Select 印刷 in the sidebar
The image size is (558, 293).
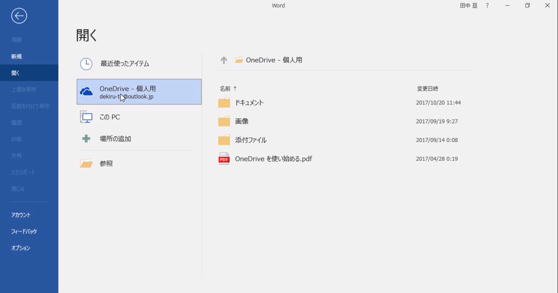(x=29, y=139)
